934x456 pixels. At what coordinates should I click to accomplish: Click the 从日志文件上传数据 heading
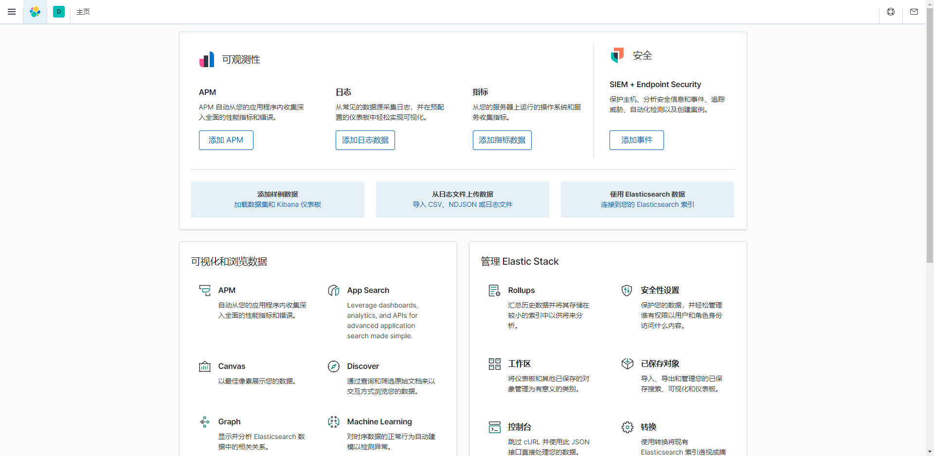tap(463, 194)
